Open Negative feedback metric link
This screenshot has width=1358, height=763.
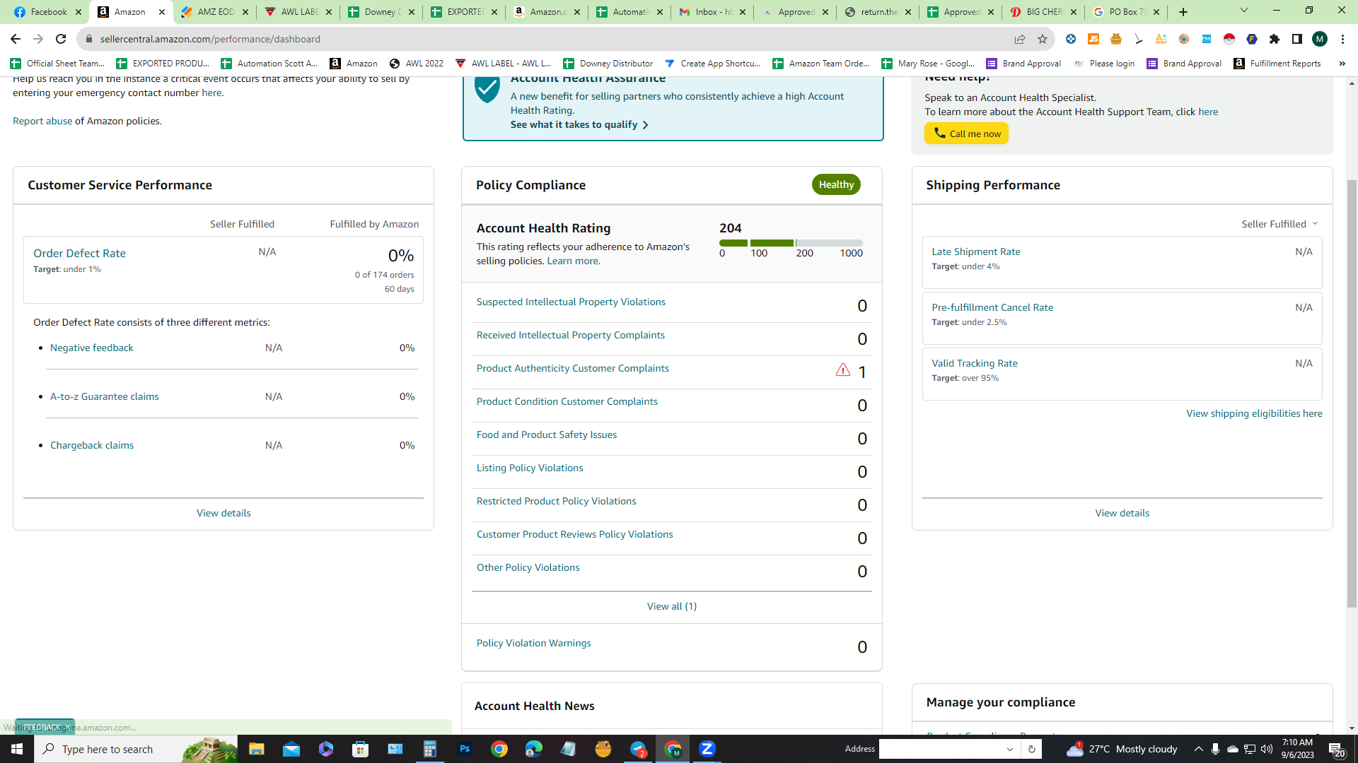(x=91, y=348)
